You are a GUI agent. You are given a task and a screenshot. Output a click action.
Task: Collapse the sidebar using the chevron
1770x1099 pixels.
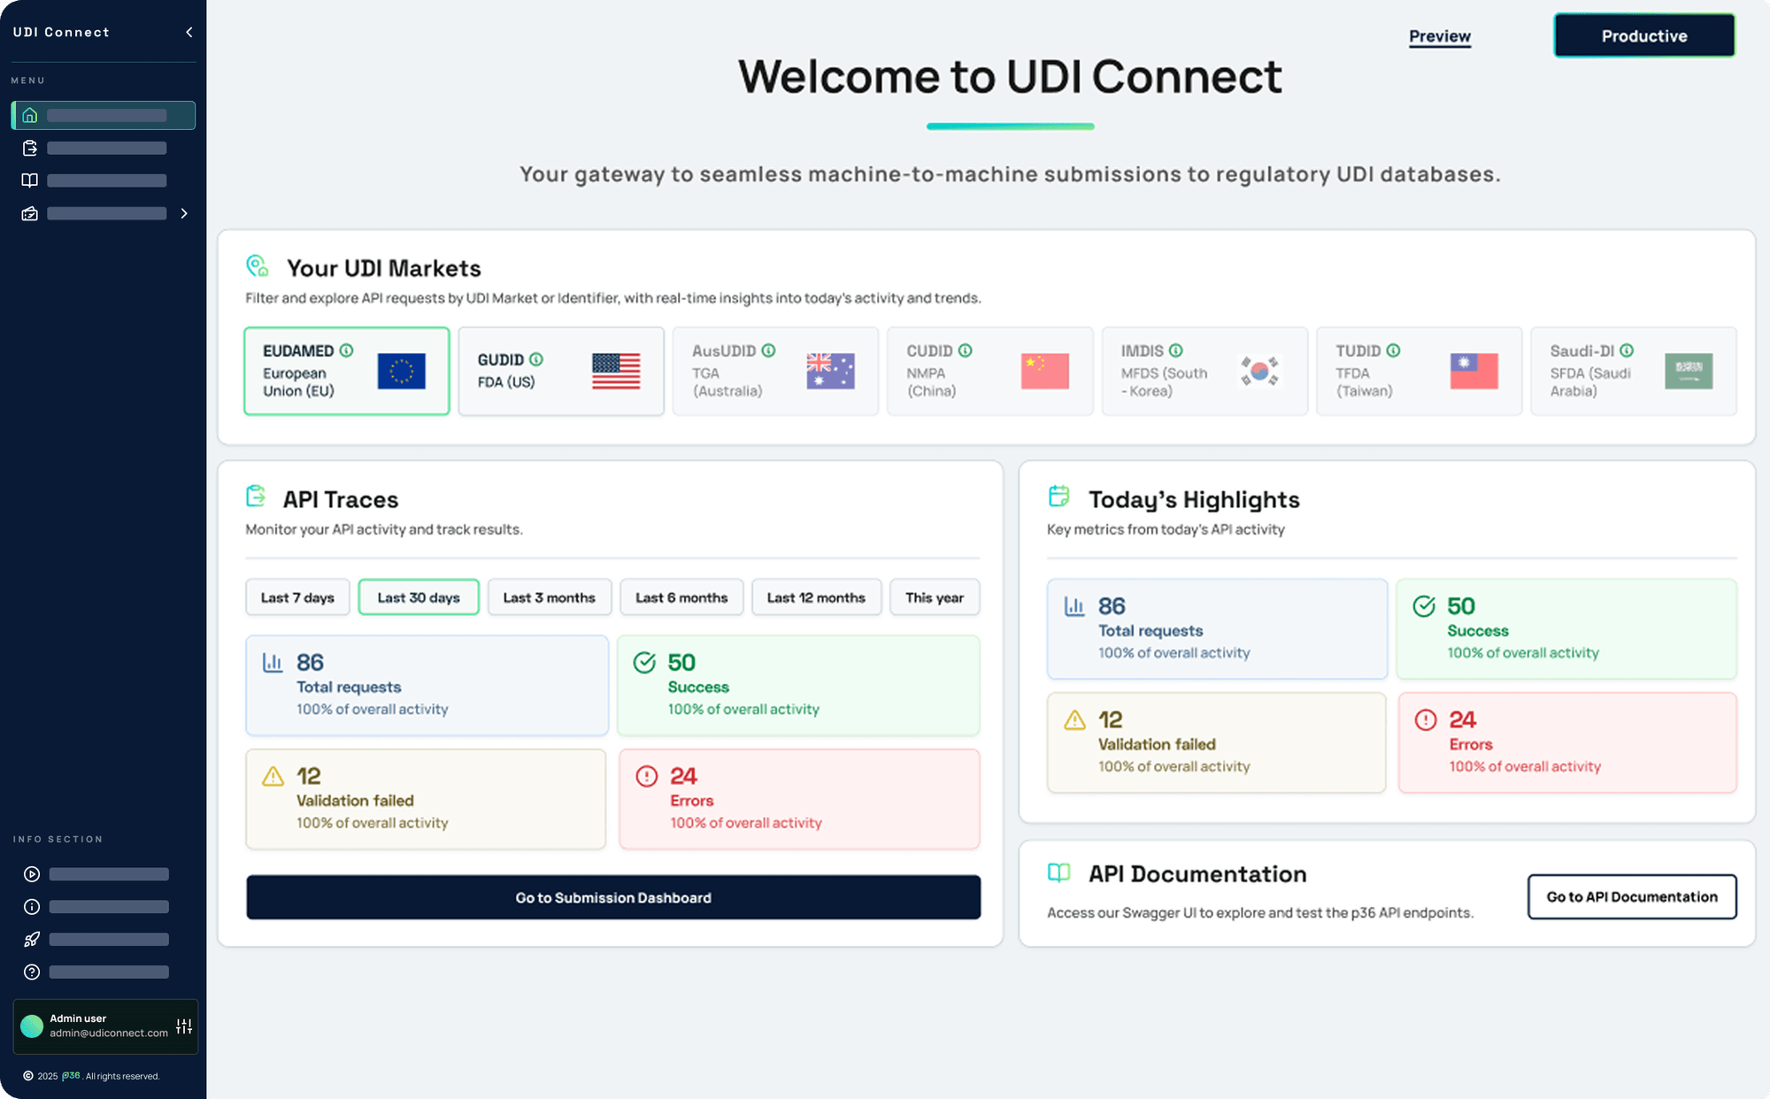pos(188,32)
